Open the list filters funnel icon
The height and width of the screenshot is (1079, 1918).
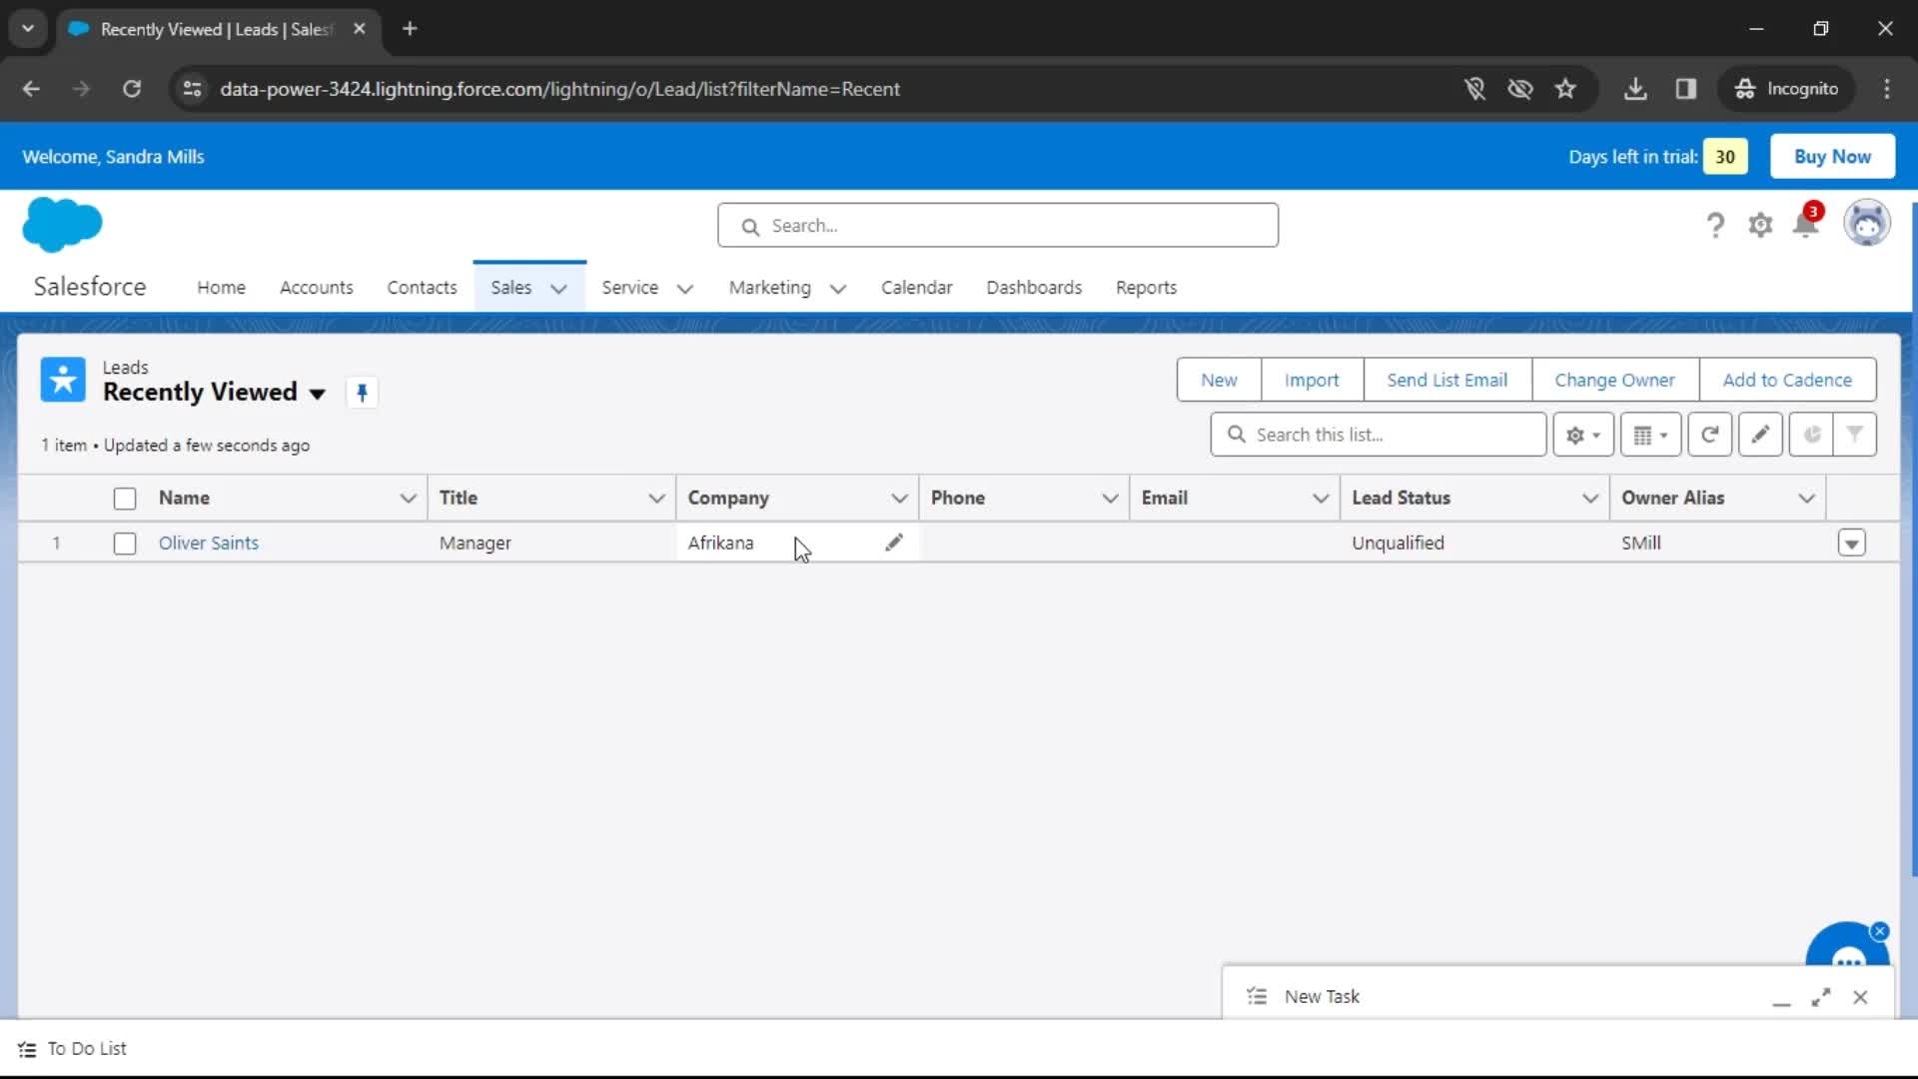click(x=1854, y=435)
